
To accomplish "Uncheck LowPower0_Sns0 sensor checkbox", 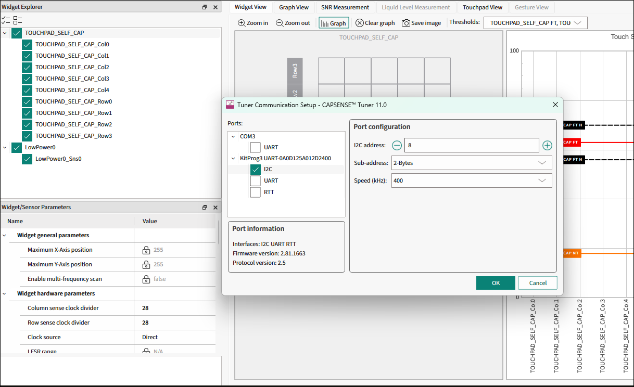I will (27, 159).
